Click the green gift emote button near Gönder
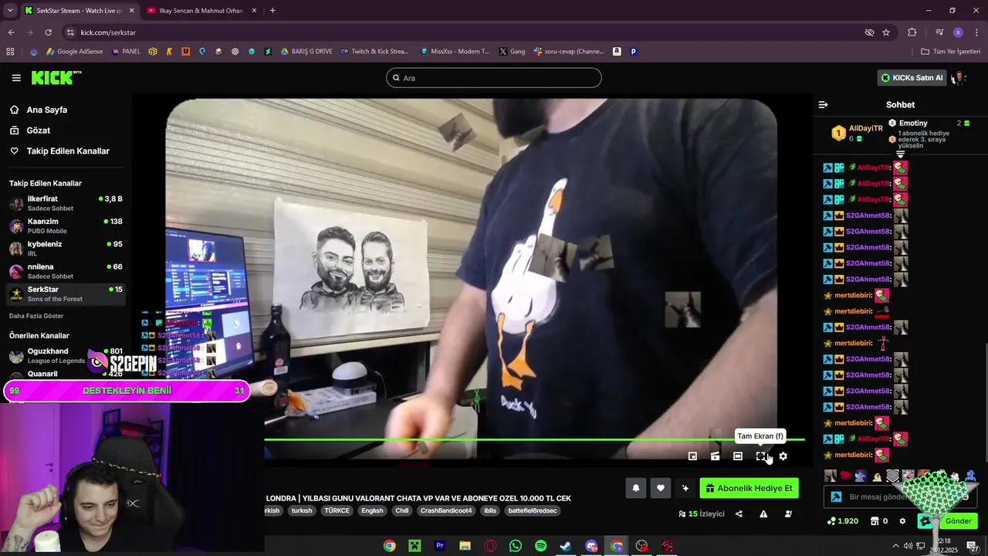The image size is (988, 556). [x=924, y=521]
